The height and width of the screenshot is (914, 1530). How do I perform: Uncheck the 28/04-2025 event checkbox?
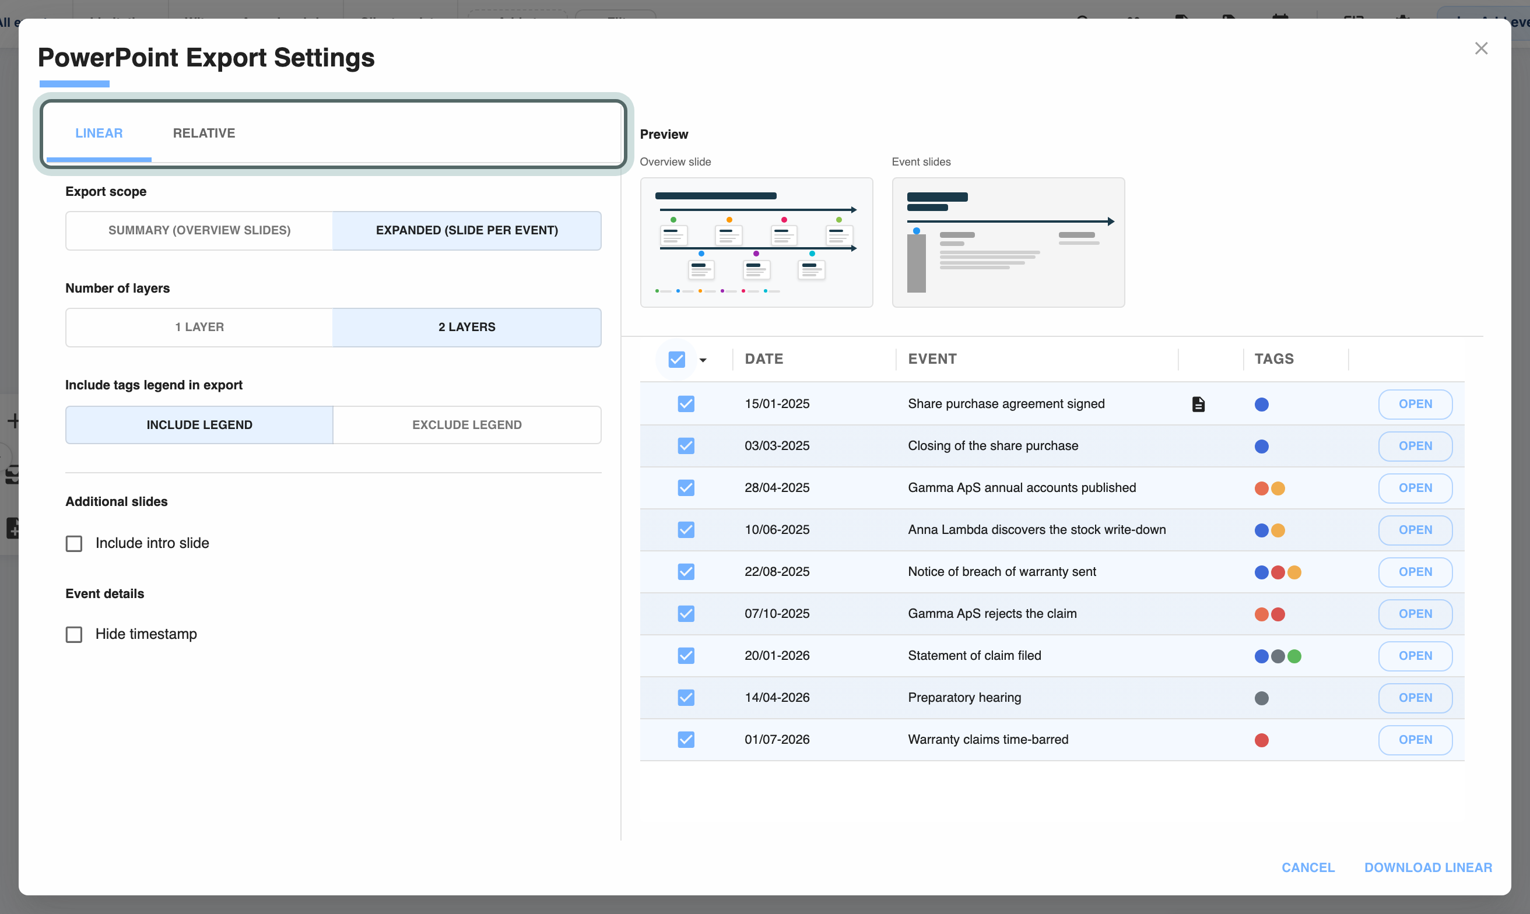coord(686,488)
